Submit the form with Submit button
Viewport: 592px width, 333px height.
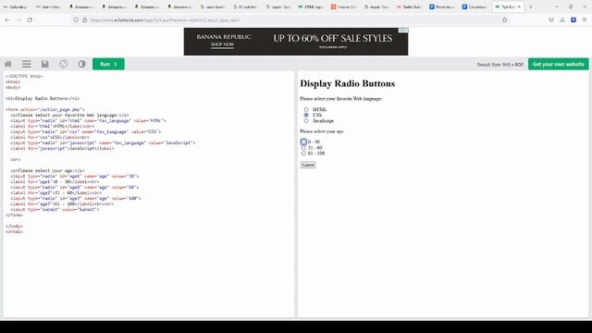click(308, 165)
